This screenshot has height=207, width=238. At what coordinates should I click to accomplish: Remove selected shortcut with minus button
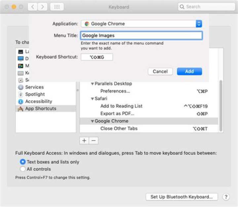click(x=94, y=141)
